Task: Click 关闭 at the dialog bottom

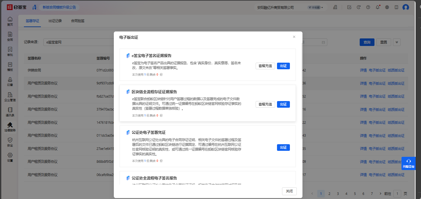Action: [289, 191]
